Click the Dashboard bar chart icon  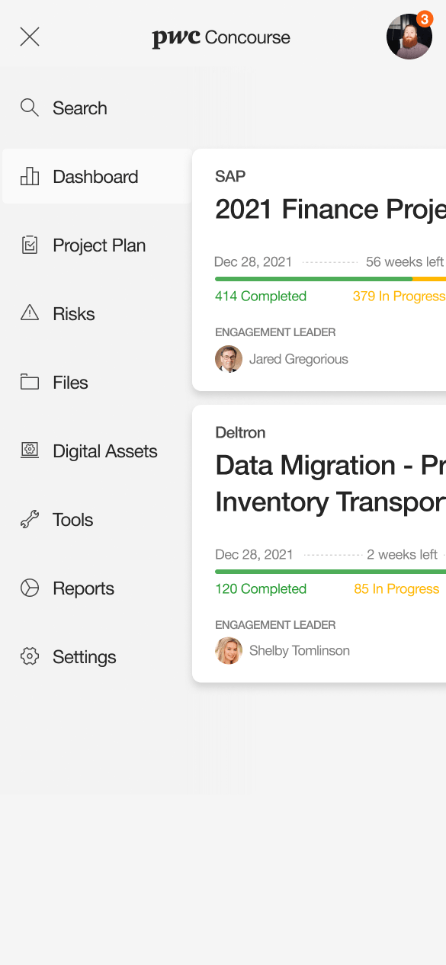coord(30,176)
